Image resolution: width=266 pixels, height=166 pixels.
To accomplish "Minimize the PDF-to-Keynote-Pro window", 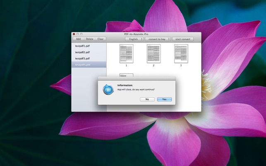I will coord(77,34).
